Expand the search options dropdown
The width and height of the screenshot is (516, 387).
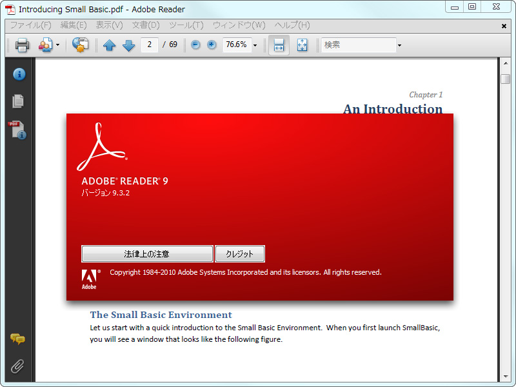[x=399, y=45]
